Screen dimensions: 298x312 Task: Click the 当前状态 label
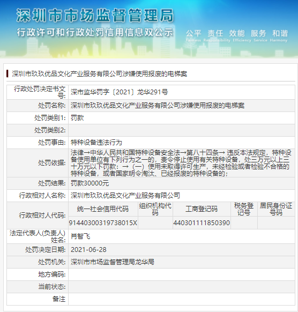click(52, 287)
